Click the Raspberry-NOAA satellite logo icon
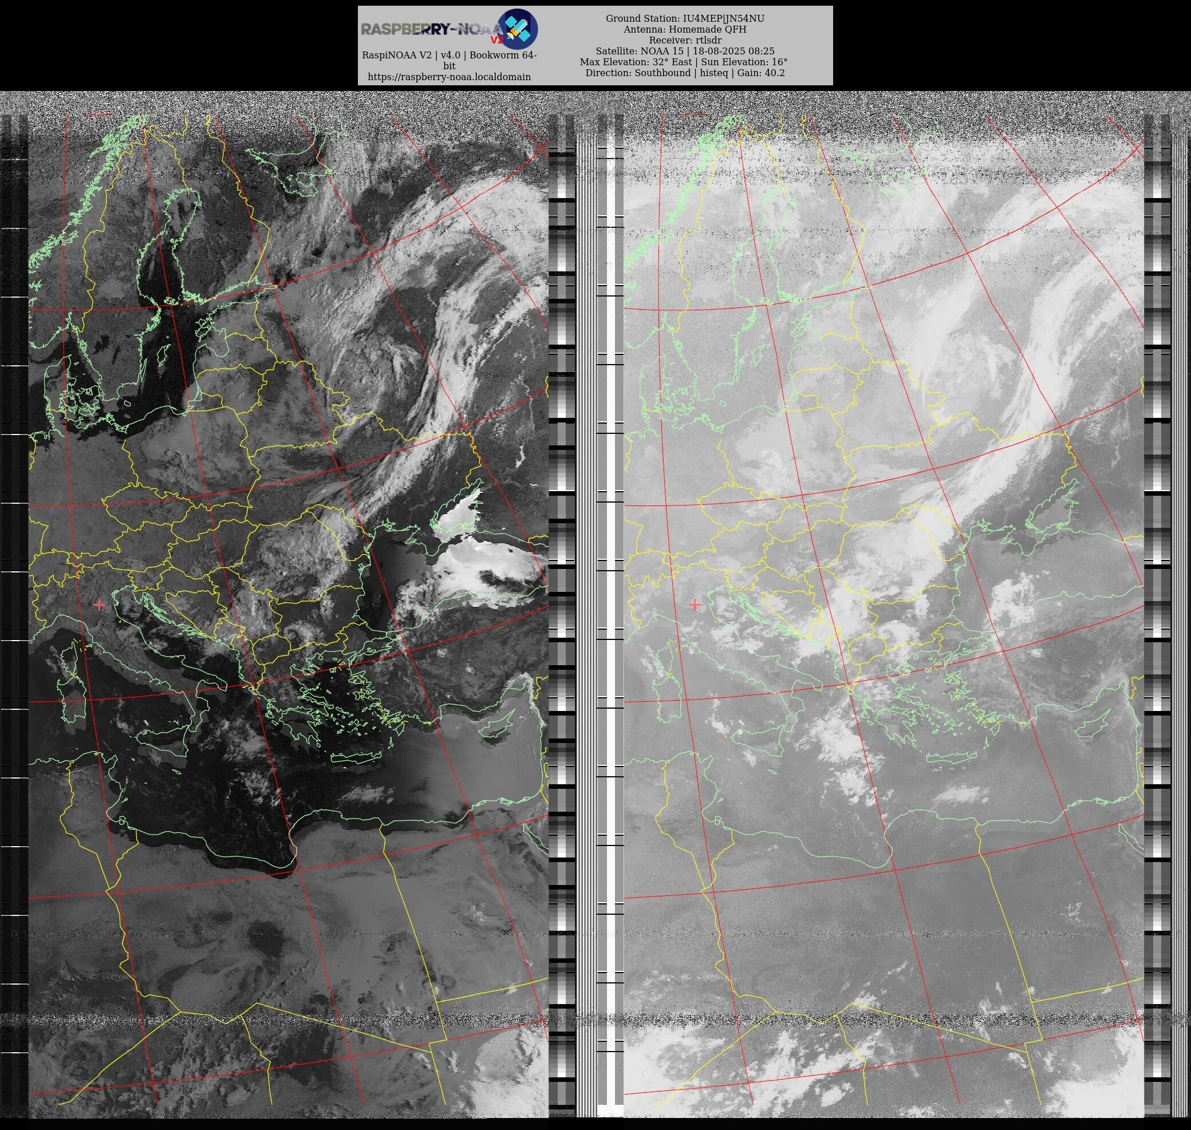 pyautogui.click(x=518, y=28)
